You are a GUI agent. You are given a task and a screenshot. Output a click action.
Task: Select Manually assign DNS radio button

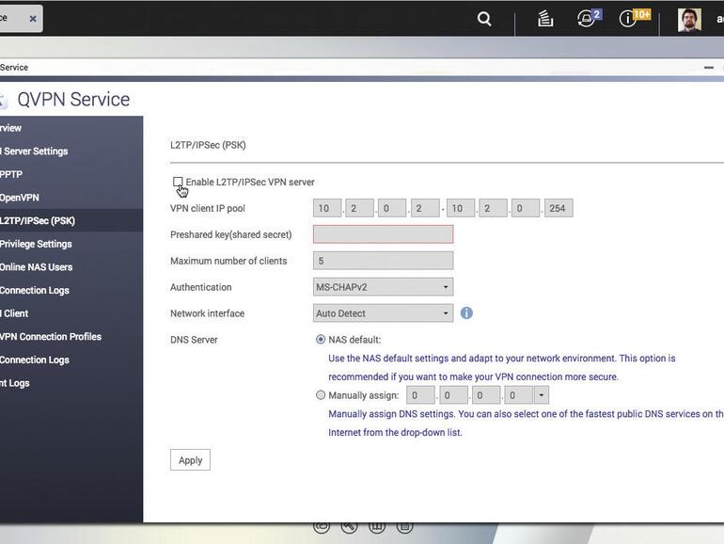tap(321, 395)
